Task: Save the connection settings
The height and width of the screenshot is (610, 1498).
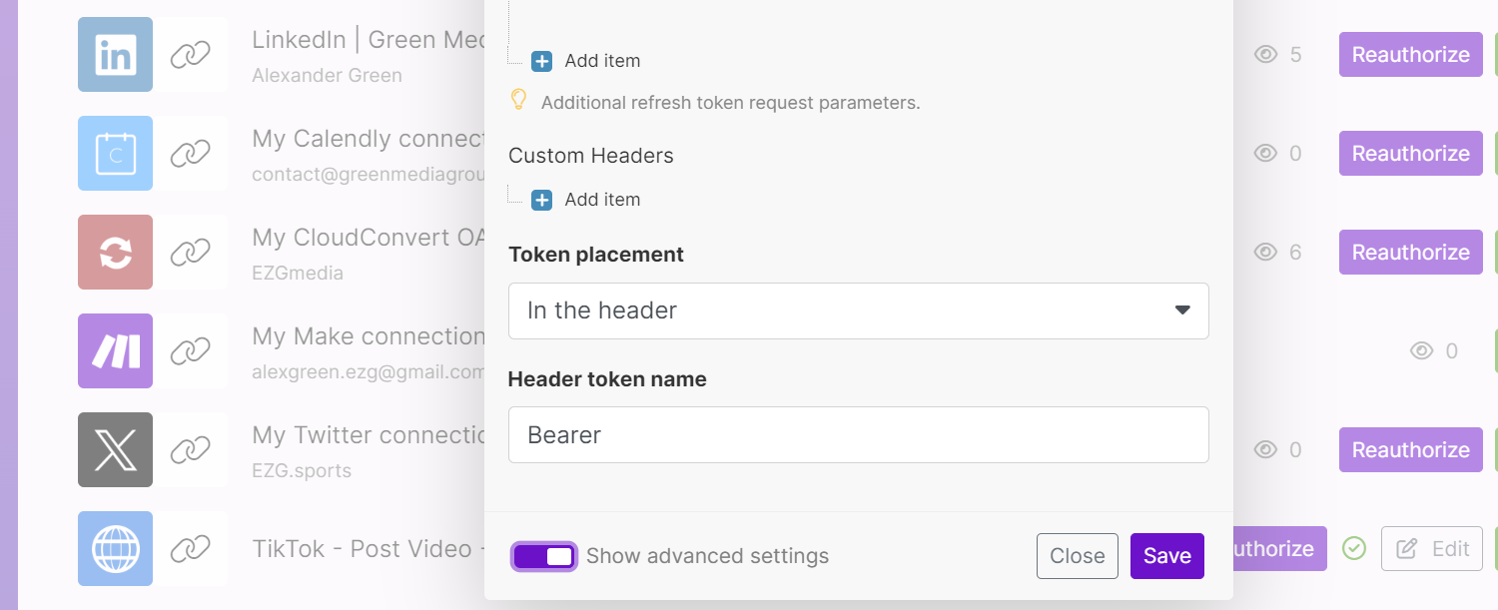Action: [x=1166, y=556]
